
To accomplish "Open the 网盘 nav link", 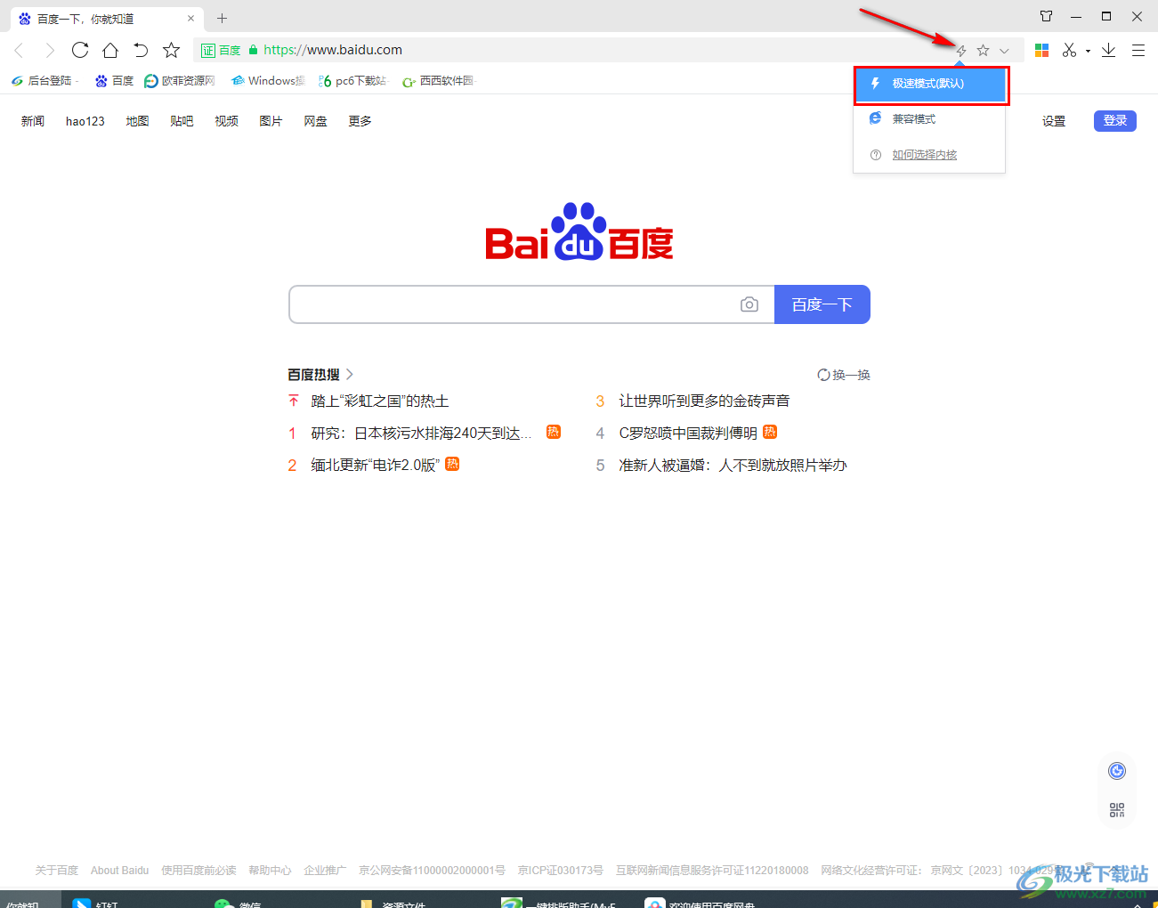I will tap(315, 121).
